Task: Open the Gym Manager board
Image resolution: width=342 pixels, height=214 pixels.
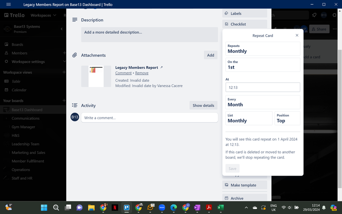Action: (x=23, y=127)
